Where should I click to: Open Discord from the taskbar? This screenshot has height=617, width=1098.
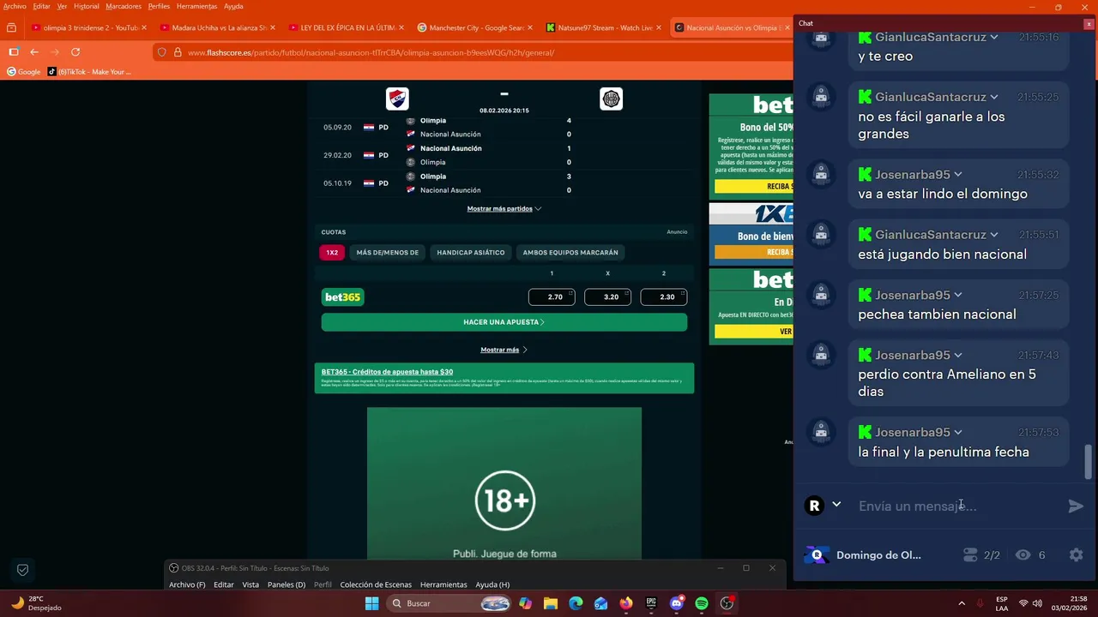point(677,603)
